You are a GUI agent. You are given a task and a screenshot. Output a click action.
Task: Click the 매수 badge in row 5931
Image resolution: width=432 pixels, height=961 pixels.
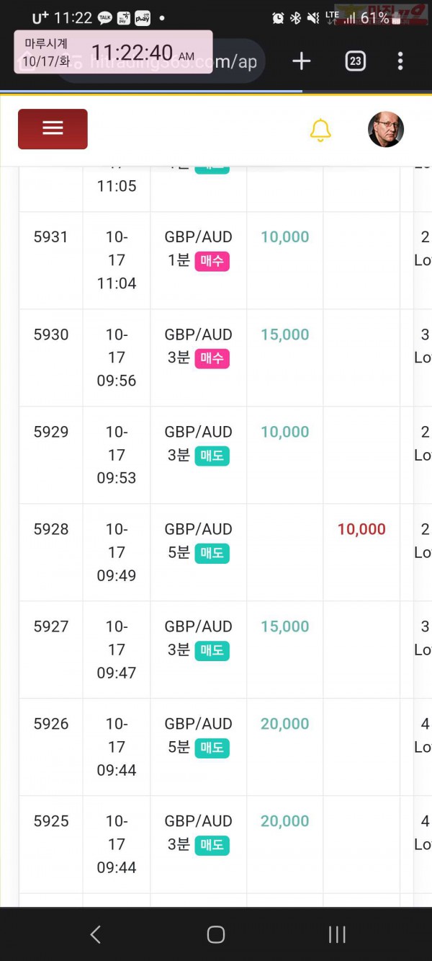[x=212, y=260]
